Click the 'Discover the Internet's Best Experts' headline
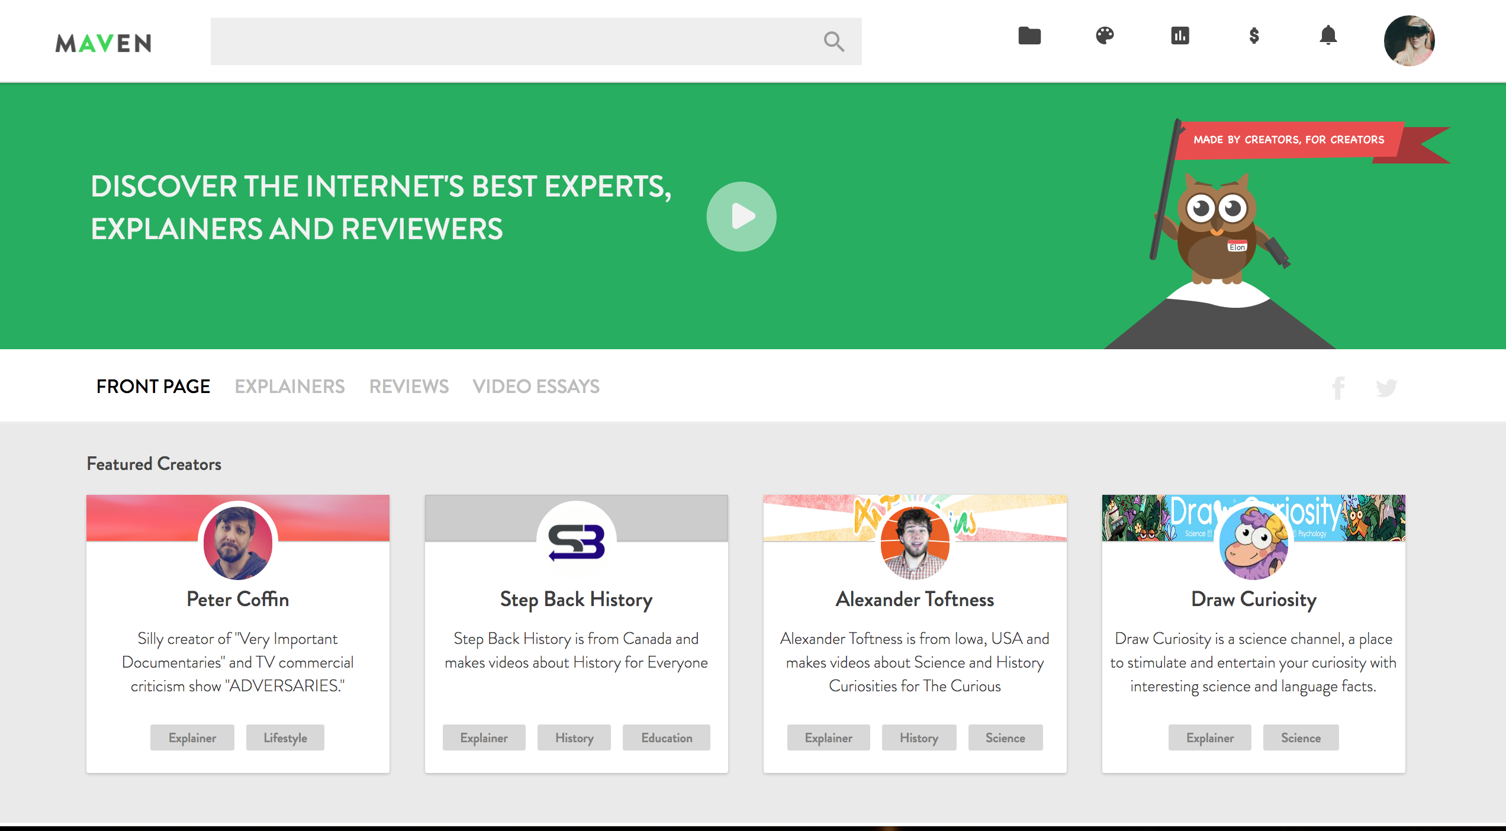 381,208
